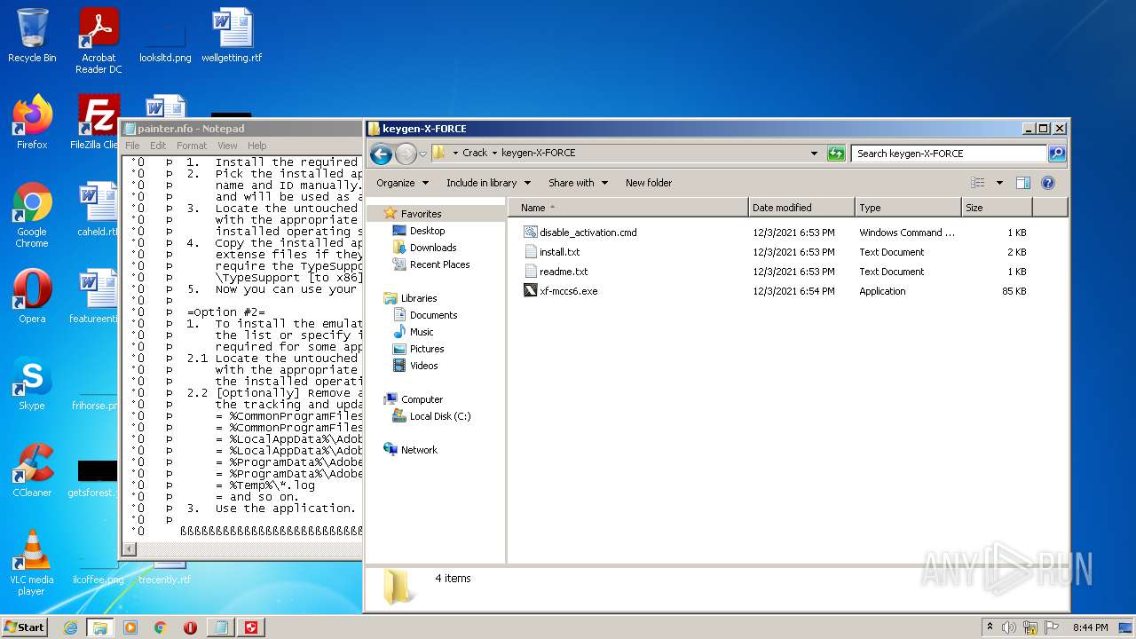Viewport: 1136px width, 639px height.
Task: Sort by Date modified column
Action: (801, 208)
